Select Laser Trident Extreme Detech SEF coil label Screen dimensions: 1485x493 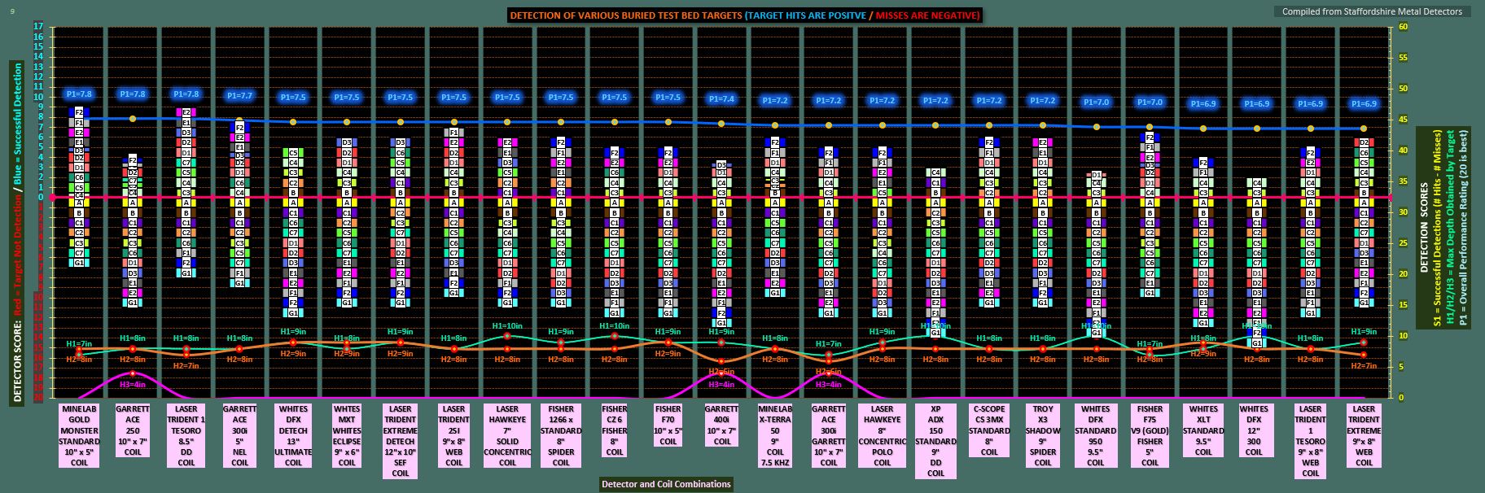coord(401,441)
